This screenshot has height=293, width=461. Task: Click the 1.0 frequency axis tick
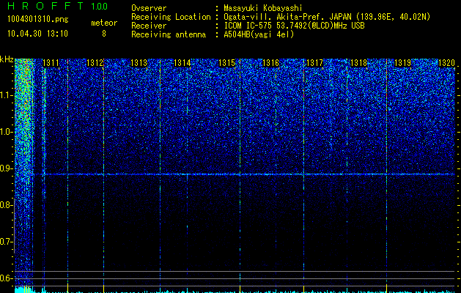click(x=7, y=132)
